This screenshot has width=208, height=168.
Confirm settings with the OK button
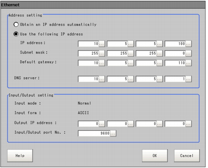[155, 156]
